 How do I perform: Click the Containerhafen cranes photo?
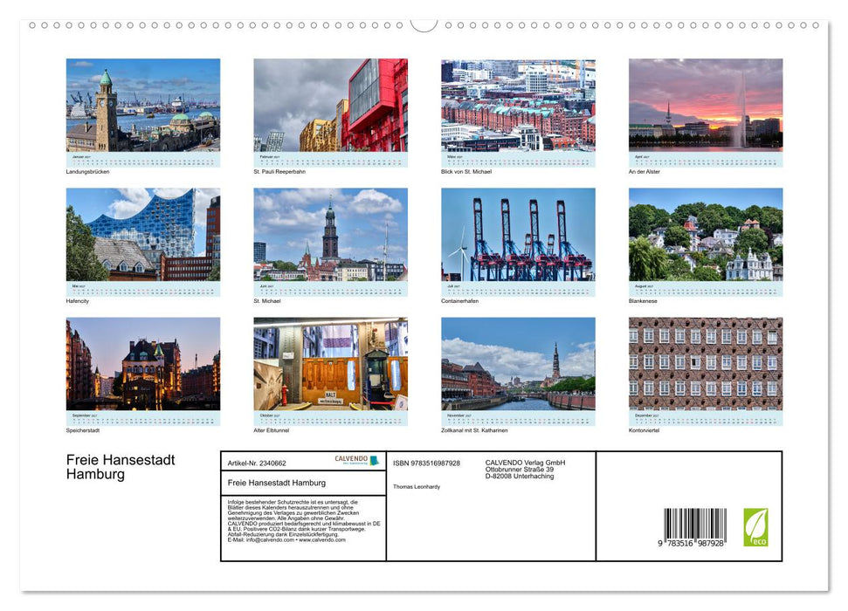[518, 234]
